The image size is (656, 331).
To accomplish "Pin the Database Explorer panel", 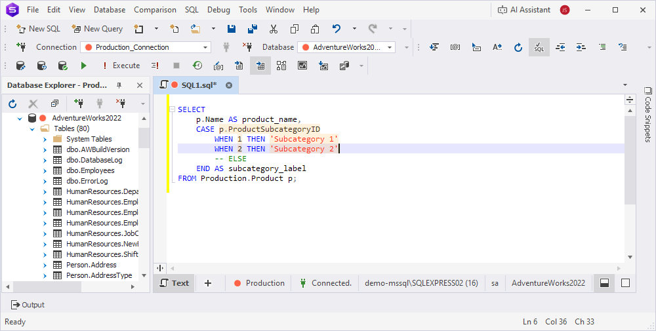I will click(119, 85).
